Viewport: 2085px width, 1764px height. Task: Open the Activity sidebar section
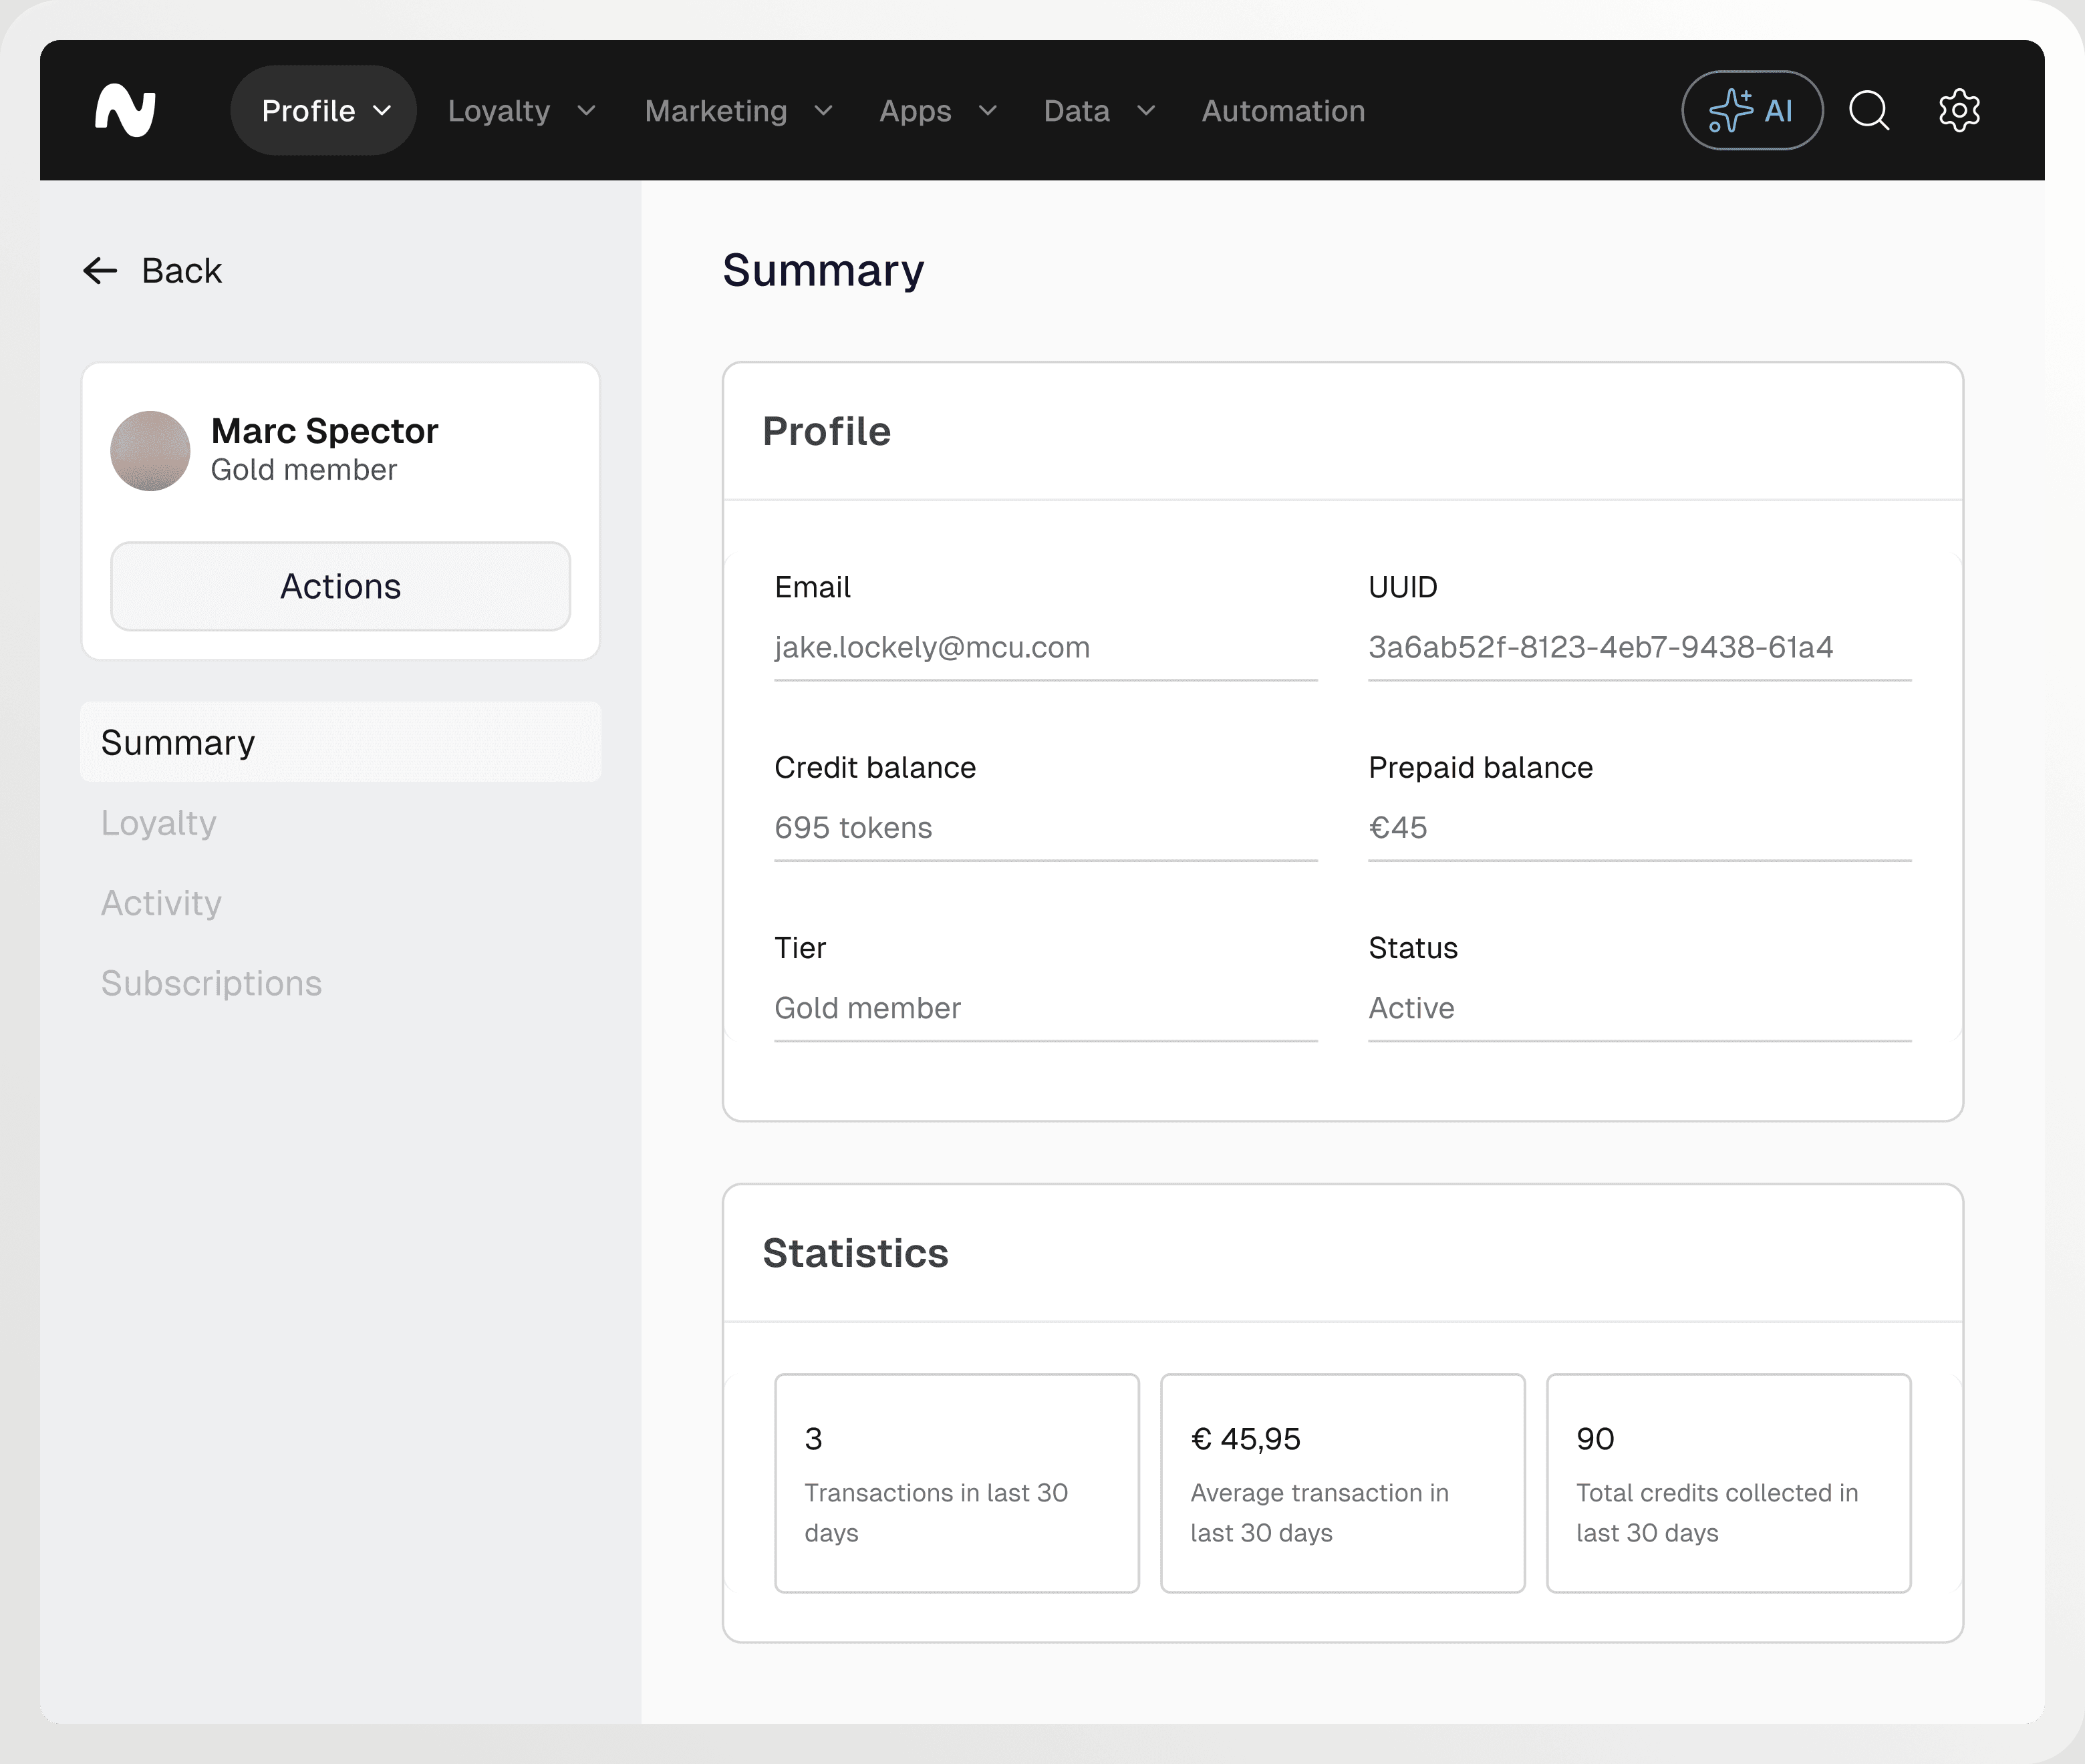(x=161, y=903)
